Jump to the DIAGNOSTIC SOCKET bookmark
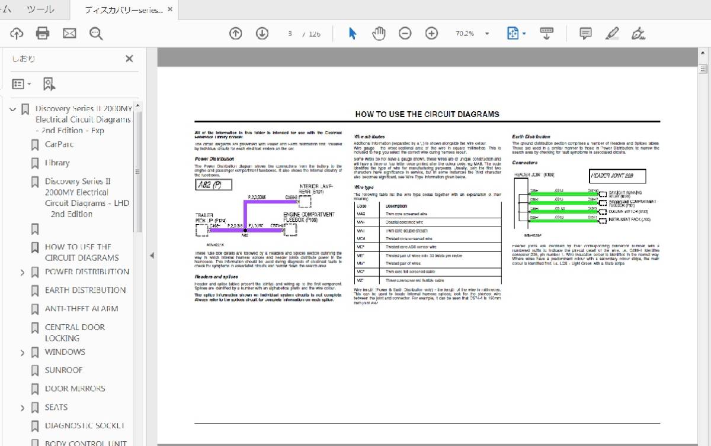Screen dimensions: 711x446 tap(85, 425)
